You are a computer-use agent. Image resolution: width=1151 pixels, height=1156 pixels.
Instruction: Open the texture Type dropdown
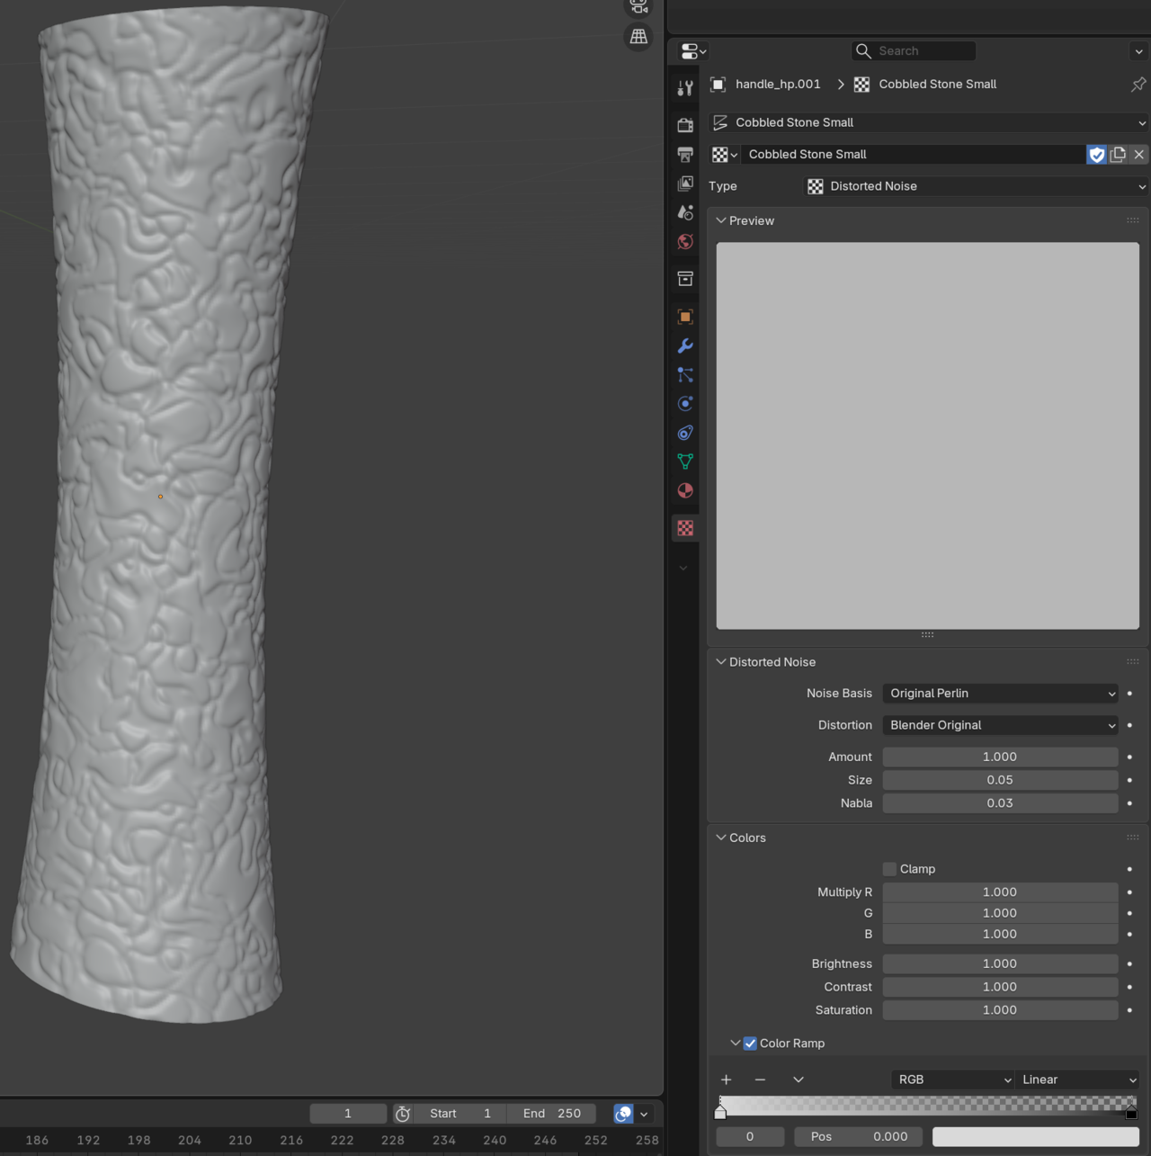(976, 186)
